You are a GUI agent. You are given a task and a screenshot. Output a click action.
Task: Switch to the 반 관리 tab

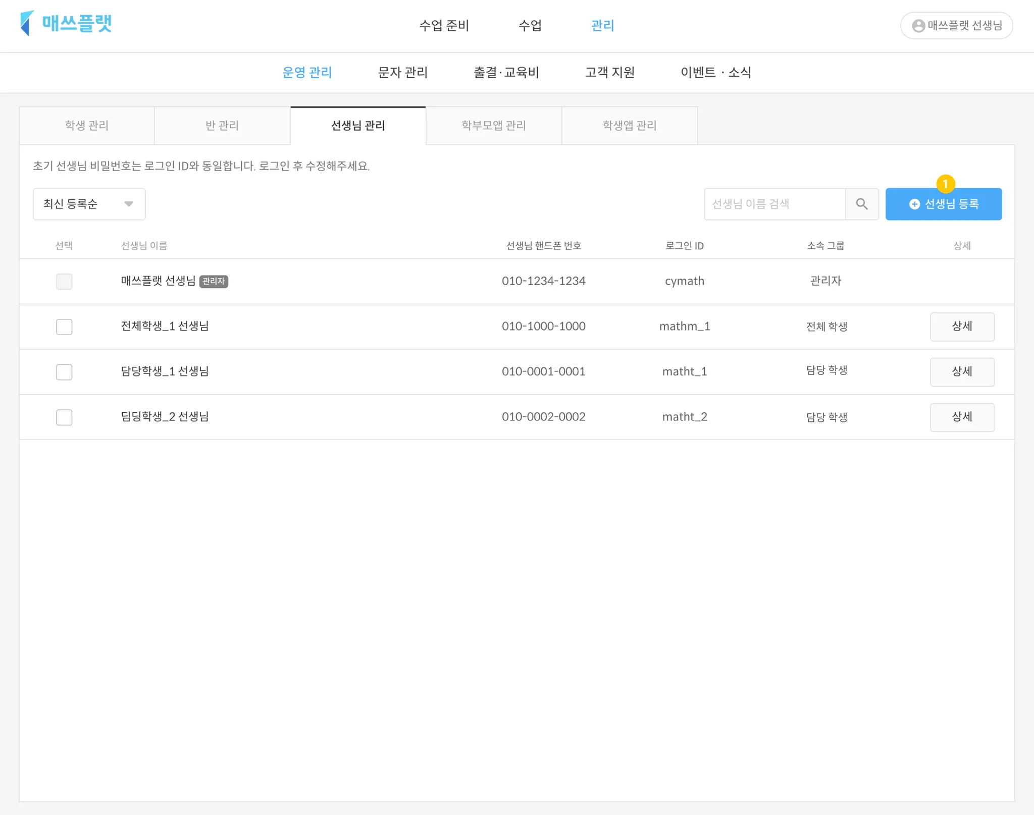(x=222, y=126)
